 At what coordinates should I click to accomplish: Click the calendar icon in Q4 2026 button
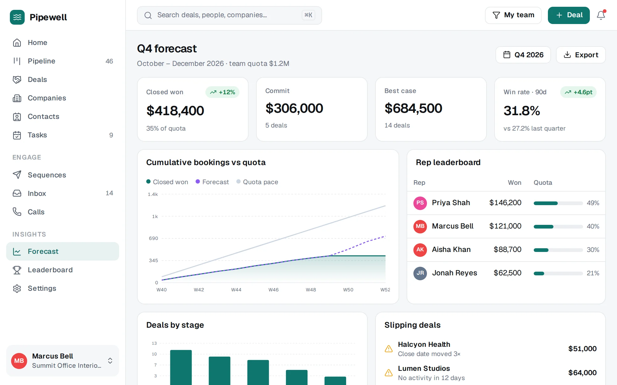coord(507,55)
